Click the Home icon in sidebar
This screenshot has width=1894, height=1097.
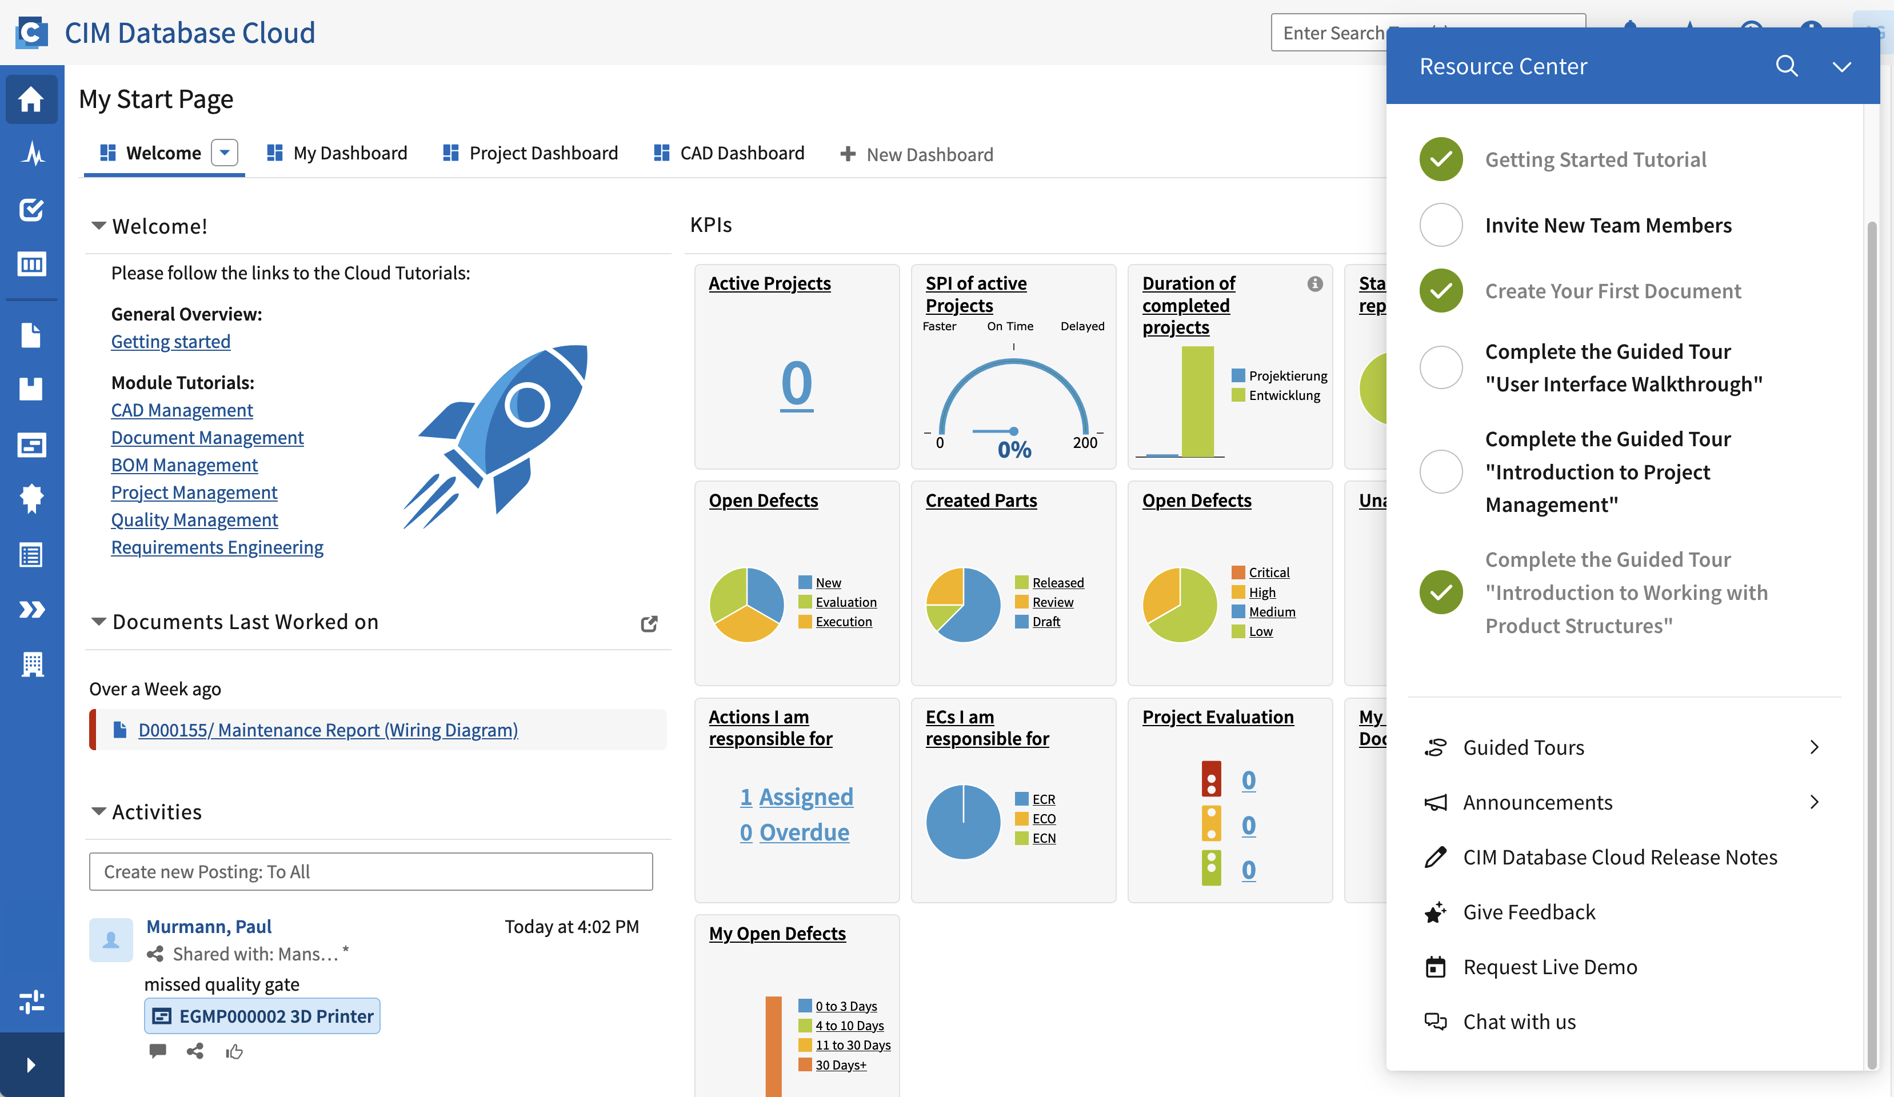click(x=31, y=98)
